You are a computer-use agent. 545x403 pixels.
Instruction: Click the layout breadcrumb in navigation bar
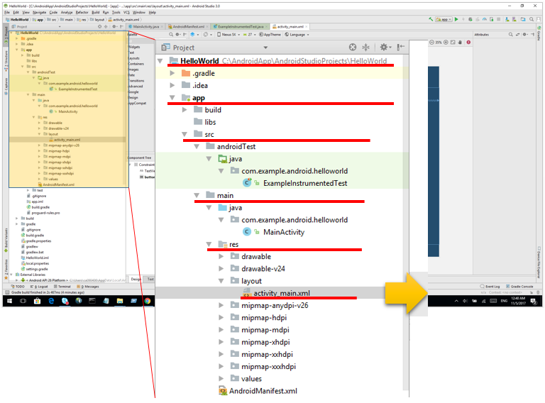pos(98,20)
